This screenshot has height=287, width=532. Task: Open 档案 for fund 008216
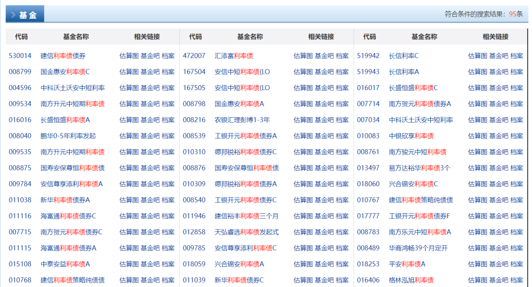click(x=342, y=120)
